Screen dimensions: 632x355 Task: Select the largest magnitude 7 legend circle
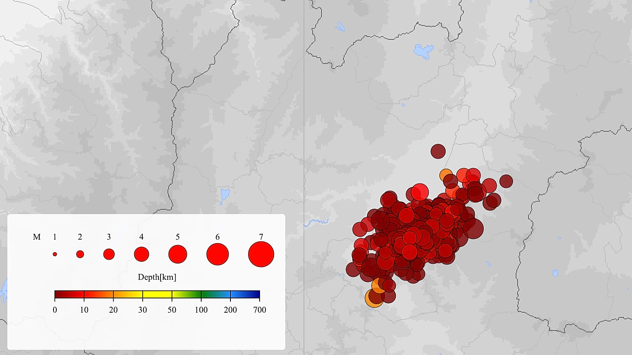click(261, 254)
